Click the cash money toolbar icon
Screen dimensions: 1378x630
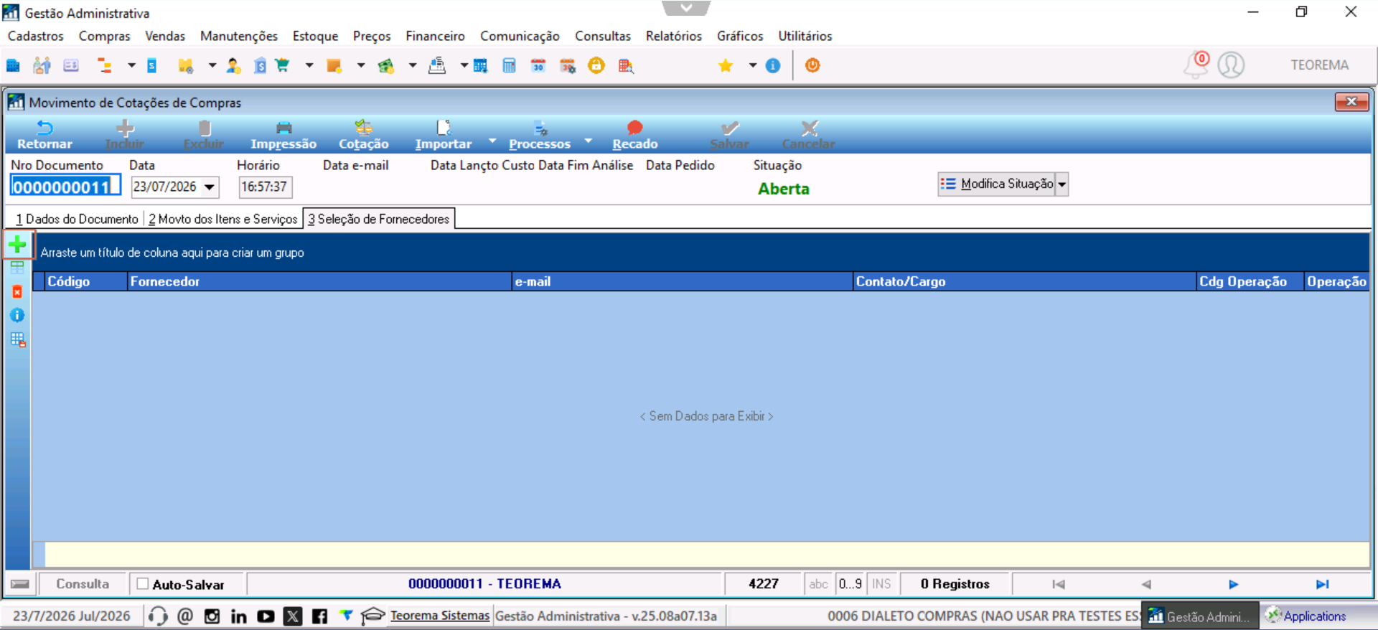386,66
